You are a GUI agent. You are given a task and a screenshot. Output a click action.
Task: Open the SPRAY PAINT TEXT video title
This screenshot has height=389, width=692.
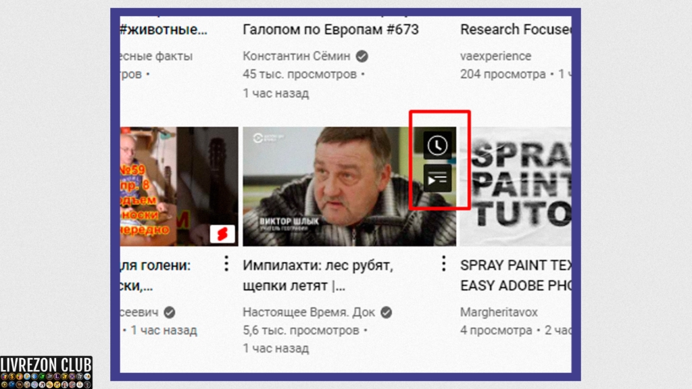point(516,276)
